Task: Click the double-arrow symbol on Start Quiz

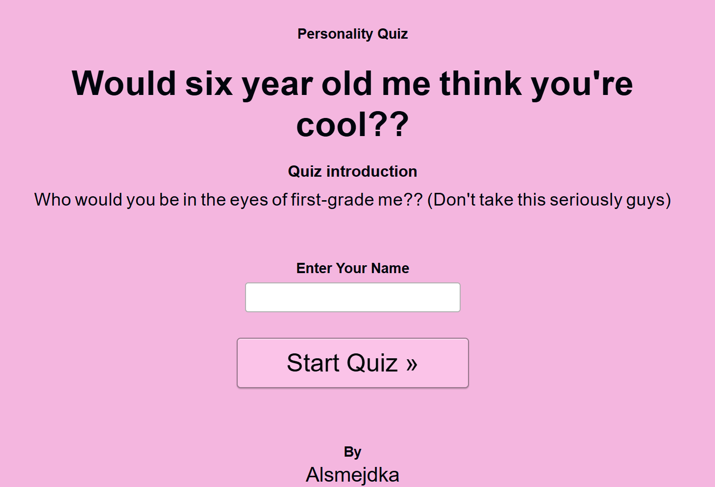Action: click(412, 364)
